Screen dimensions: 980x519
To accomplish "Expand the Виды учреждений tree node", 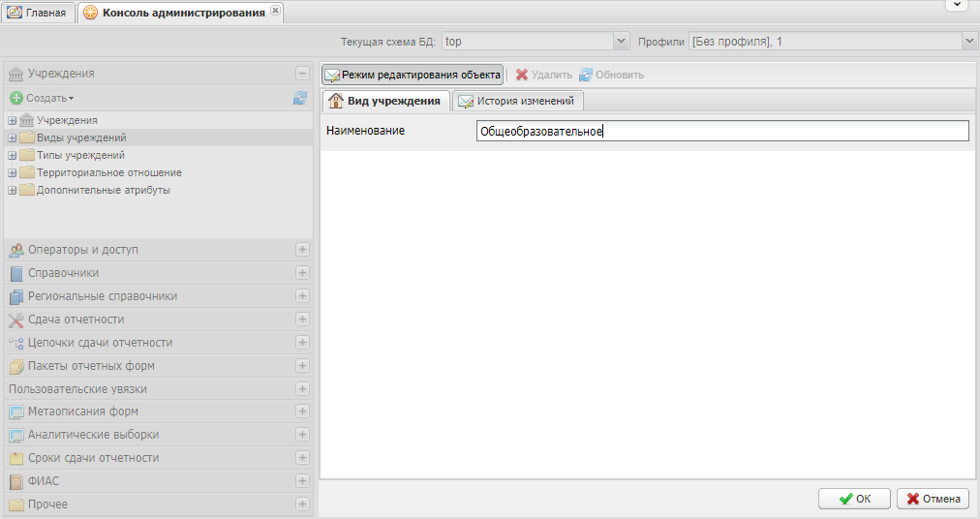I will click(x=12, y=137).
